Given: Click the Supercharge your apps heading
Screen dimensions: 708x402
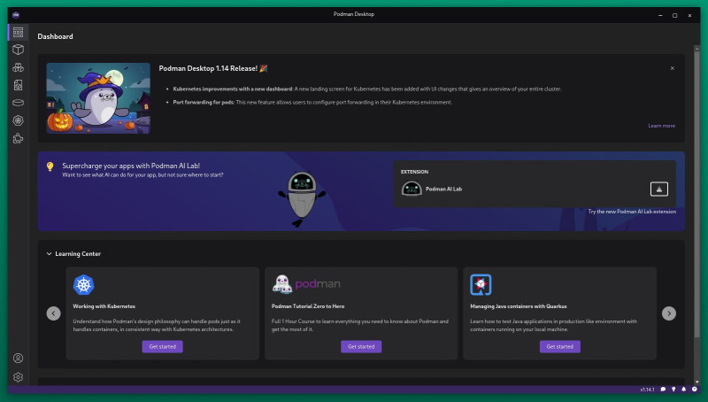Looking at the screenshot, I should 131,166.
